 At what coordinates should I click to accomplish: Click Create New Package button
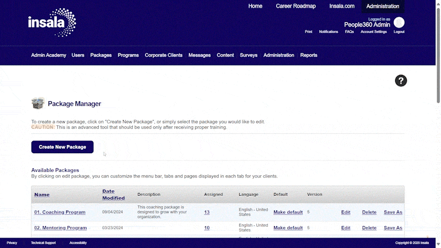(62, 147)
